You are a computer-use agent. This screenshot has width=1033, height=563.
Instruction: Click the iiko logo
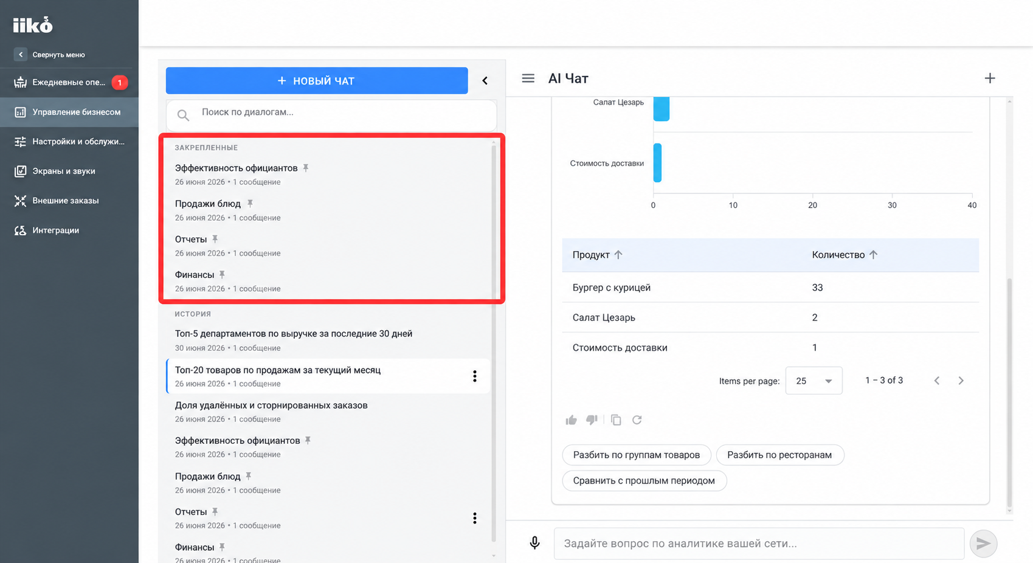[33, 25]
